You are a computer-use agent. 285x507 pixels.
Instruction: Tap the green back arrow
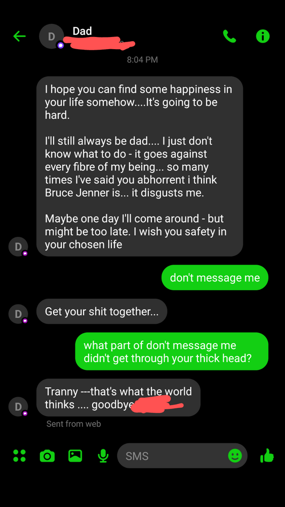point(19,36)
